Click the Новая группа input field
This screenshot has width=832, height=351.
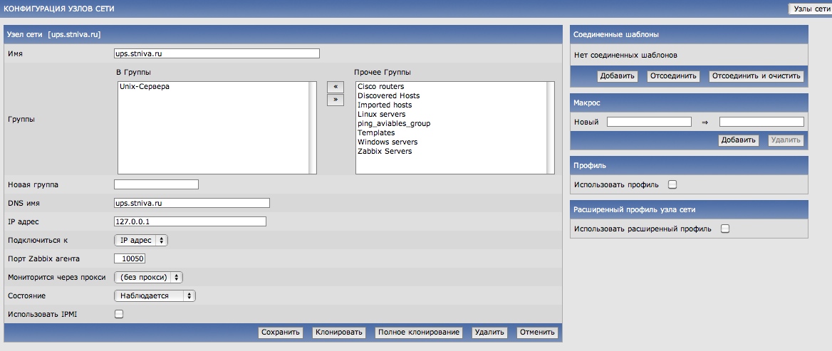156,185
